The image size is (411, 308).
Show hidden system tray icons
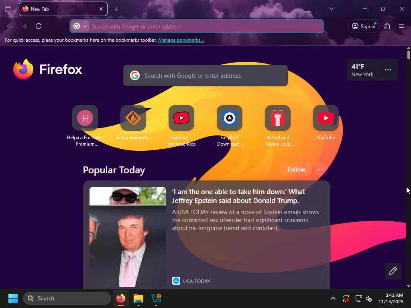[x=333, y=298]
